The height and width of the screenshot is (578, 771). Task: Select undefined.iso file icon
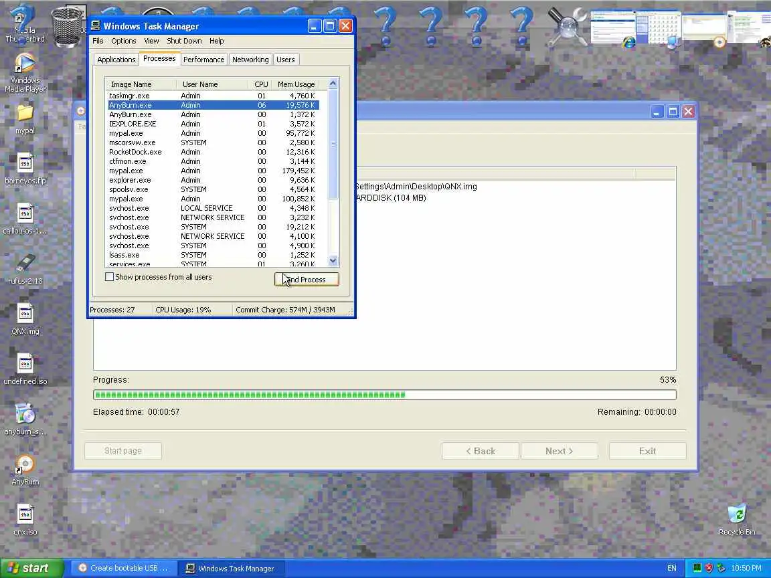tap(25, 369)
